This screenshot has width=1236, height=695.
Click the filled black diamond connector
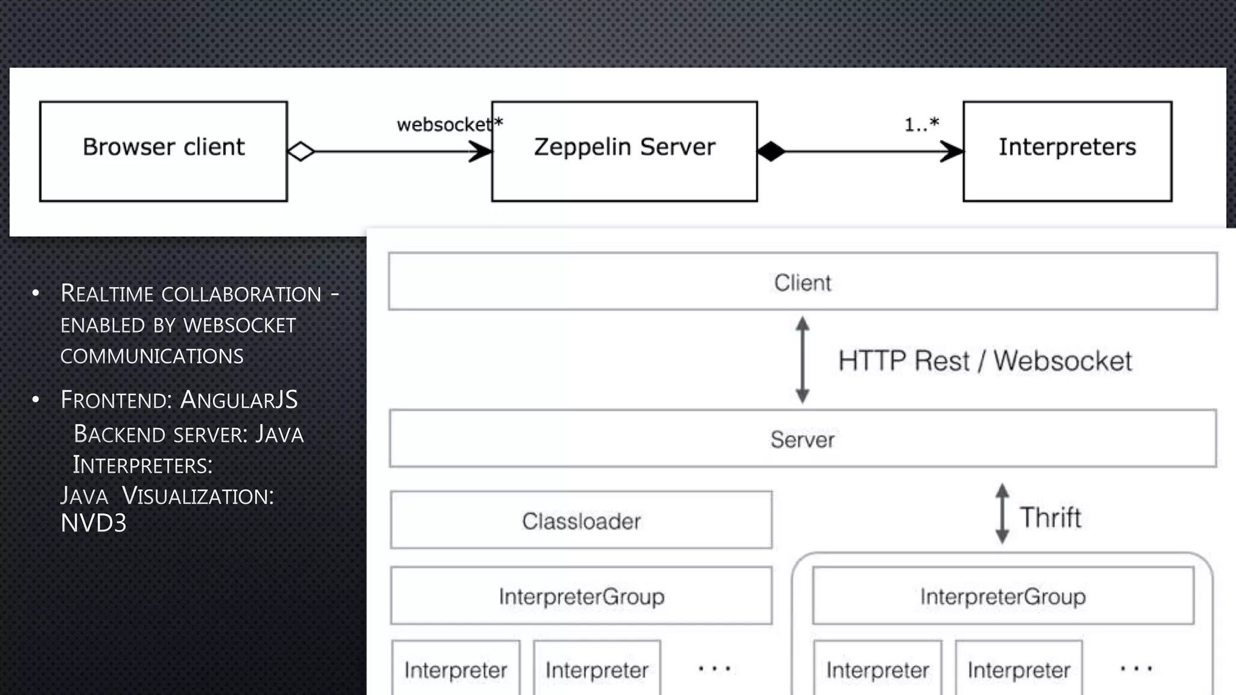[x=771, y=151]
